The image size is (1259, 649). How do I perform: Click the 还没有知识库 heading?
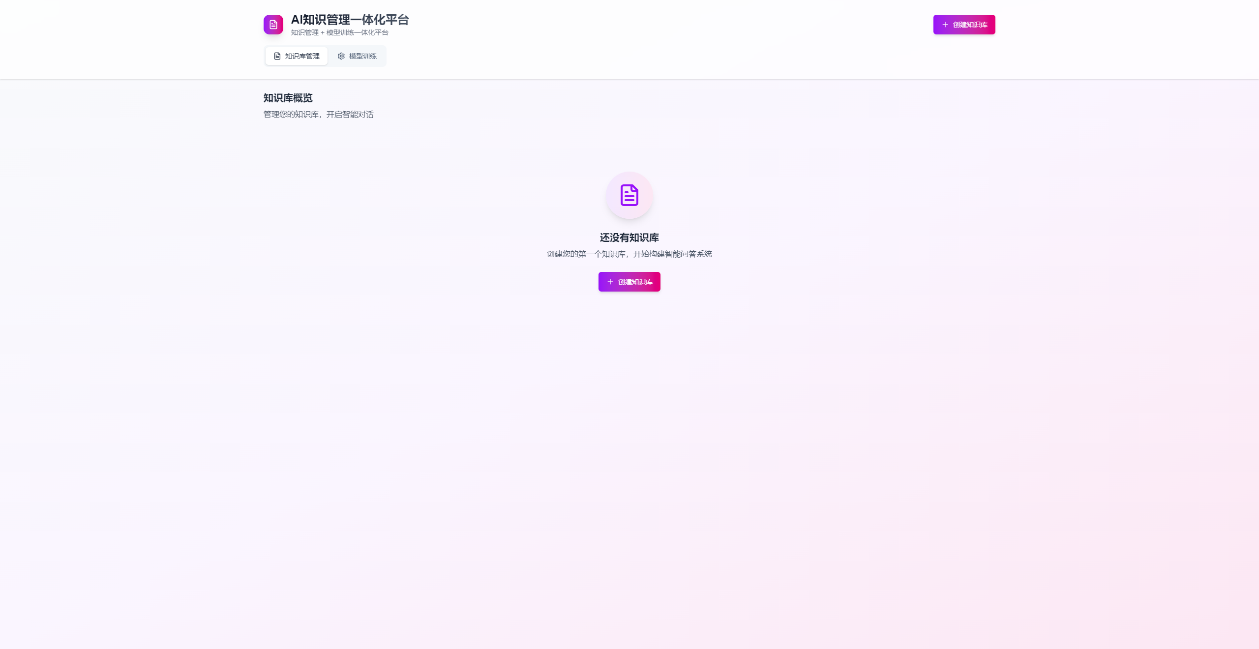point(629,237)
